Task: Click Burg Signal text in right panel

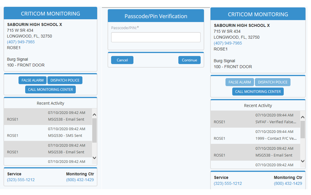Action: coord(224,61)
